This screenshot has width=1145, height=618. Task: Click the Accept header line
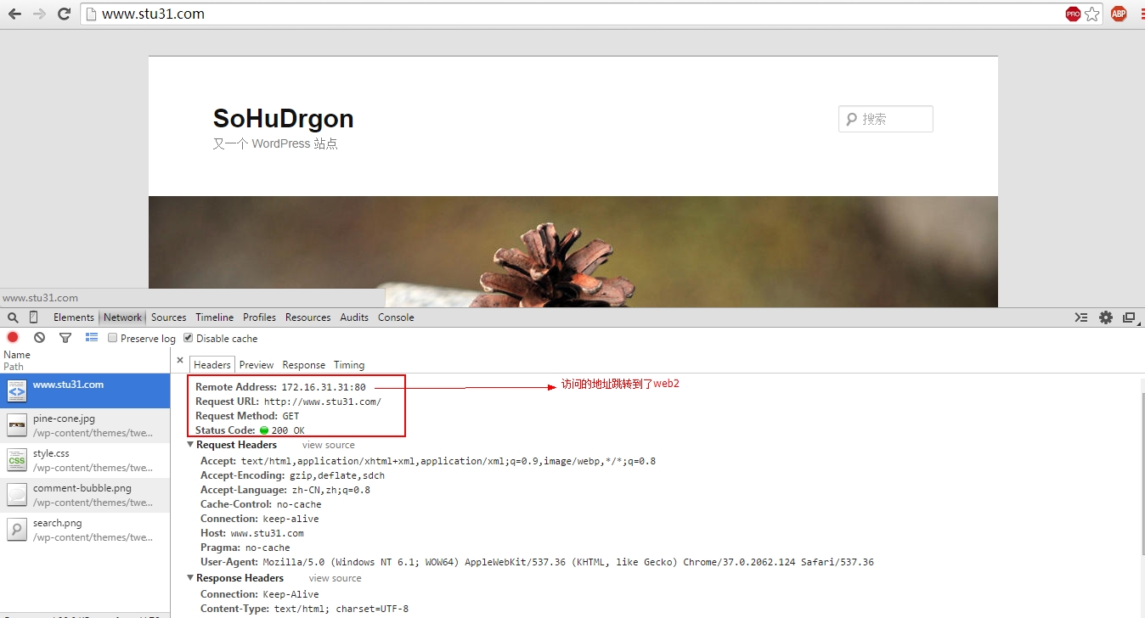tap(428, 461)
